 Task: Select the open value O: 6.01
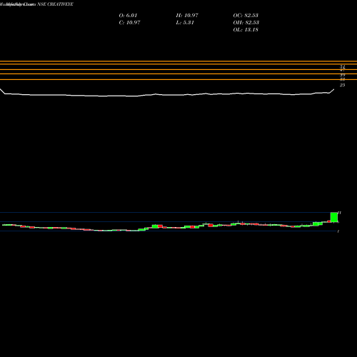[128, 15]
